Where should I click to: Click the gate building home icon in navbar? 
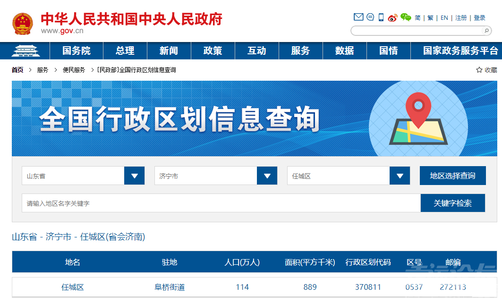pos(26,50)
